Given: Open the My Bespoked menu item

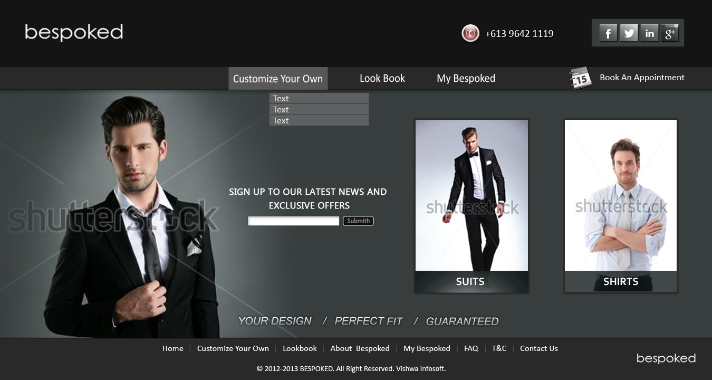Looking at the screenshot, I should point(466,78).
